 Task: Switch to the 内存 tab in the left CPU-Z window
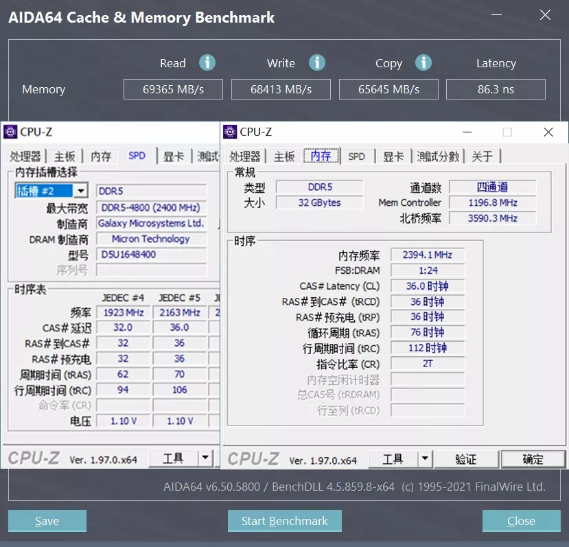100,156
